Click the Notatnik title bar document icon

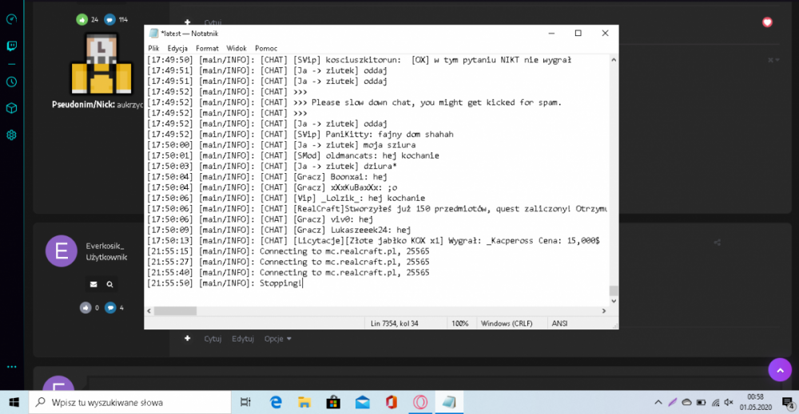[x=153, y=34]
